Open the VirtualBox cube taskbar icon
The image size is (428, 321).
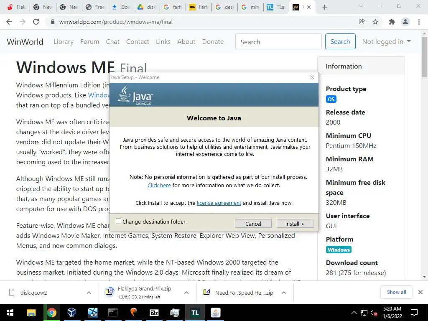coord(72,313)
